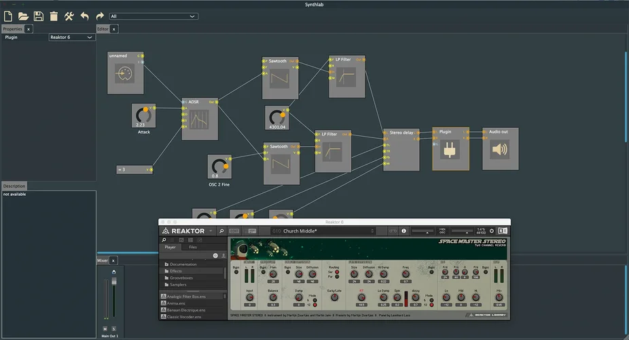Viewport: 629px width, 340px height.
Task: Save the patch with the floppy disk icon
Action: click(39, 16)
